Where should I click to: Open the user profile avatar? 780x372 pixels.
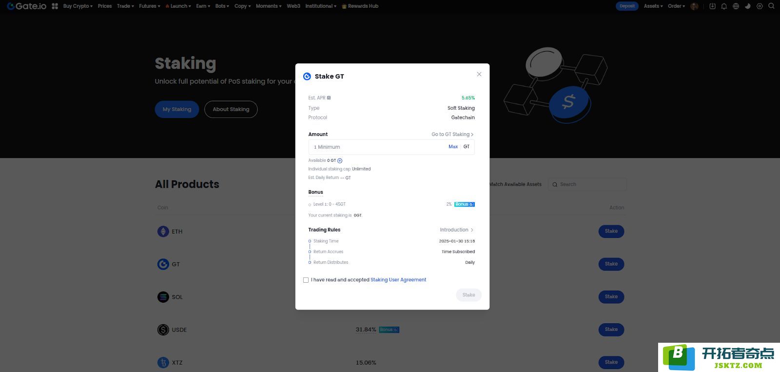[x=695, y=6]
